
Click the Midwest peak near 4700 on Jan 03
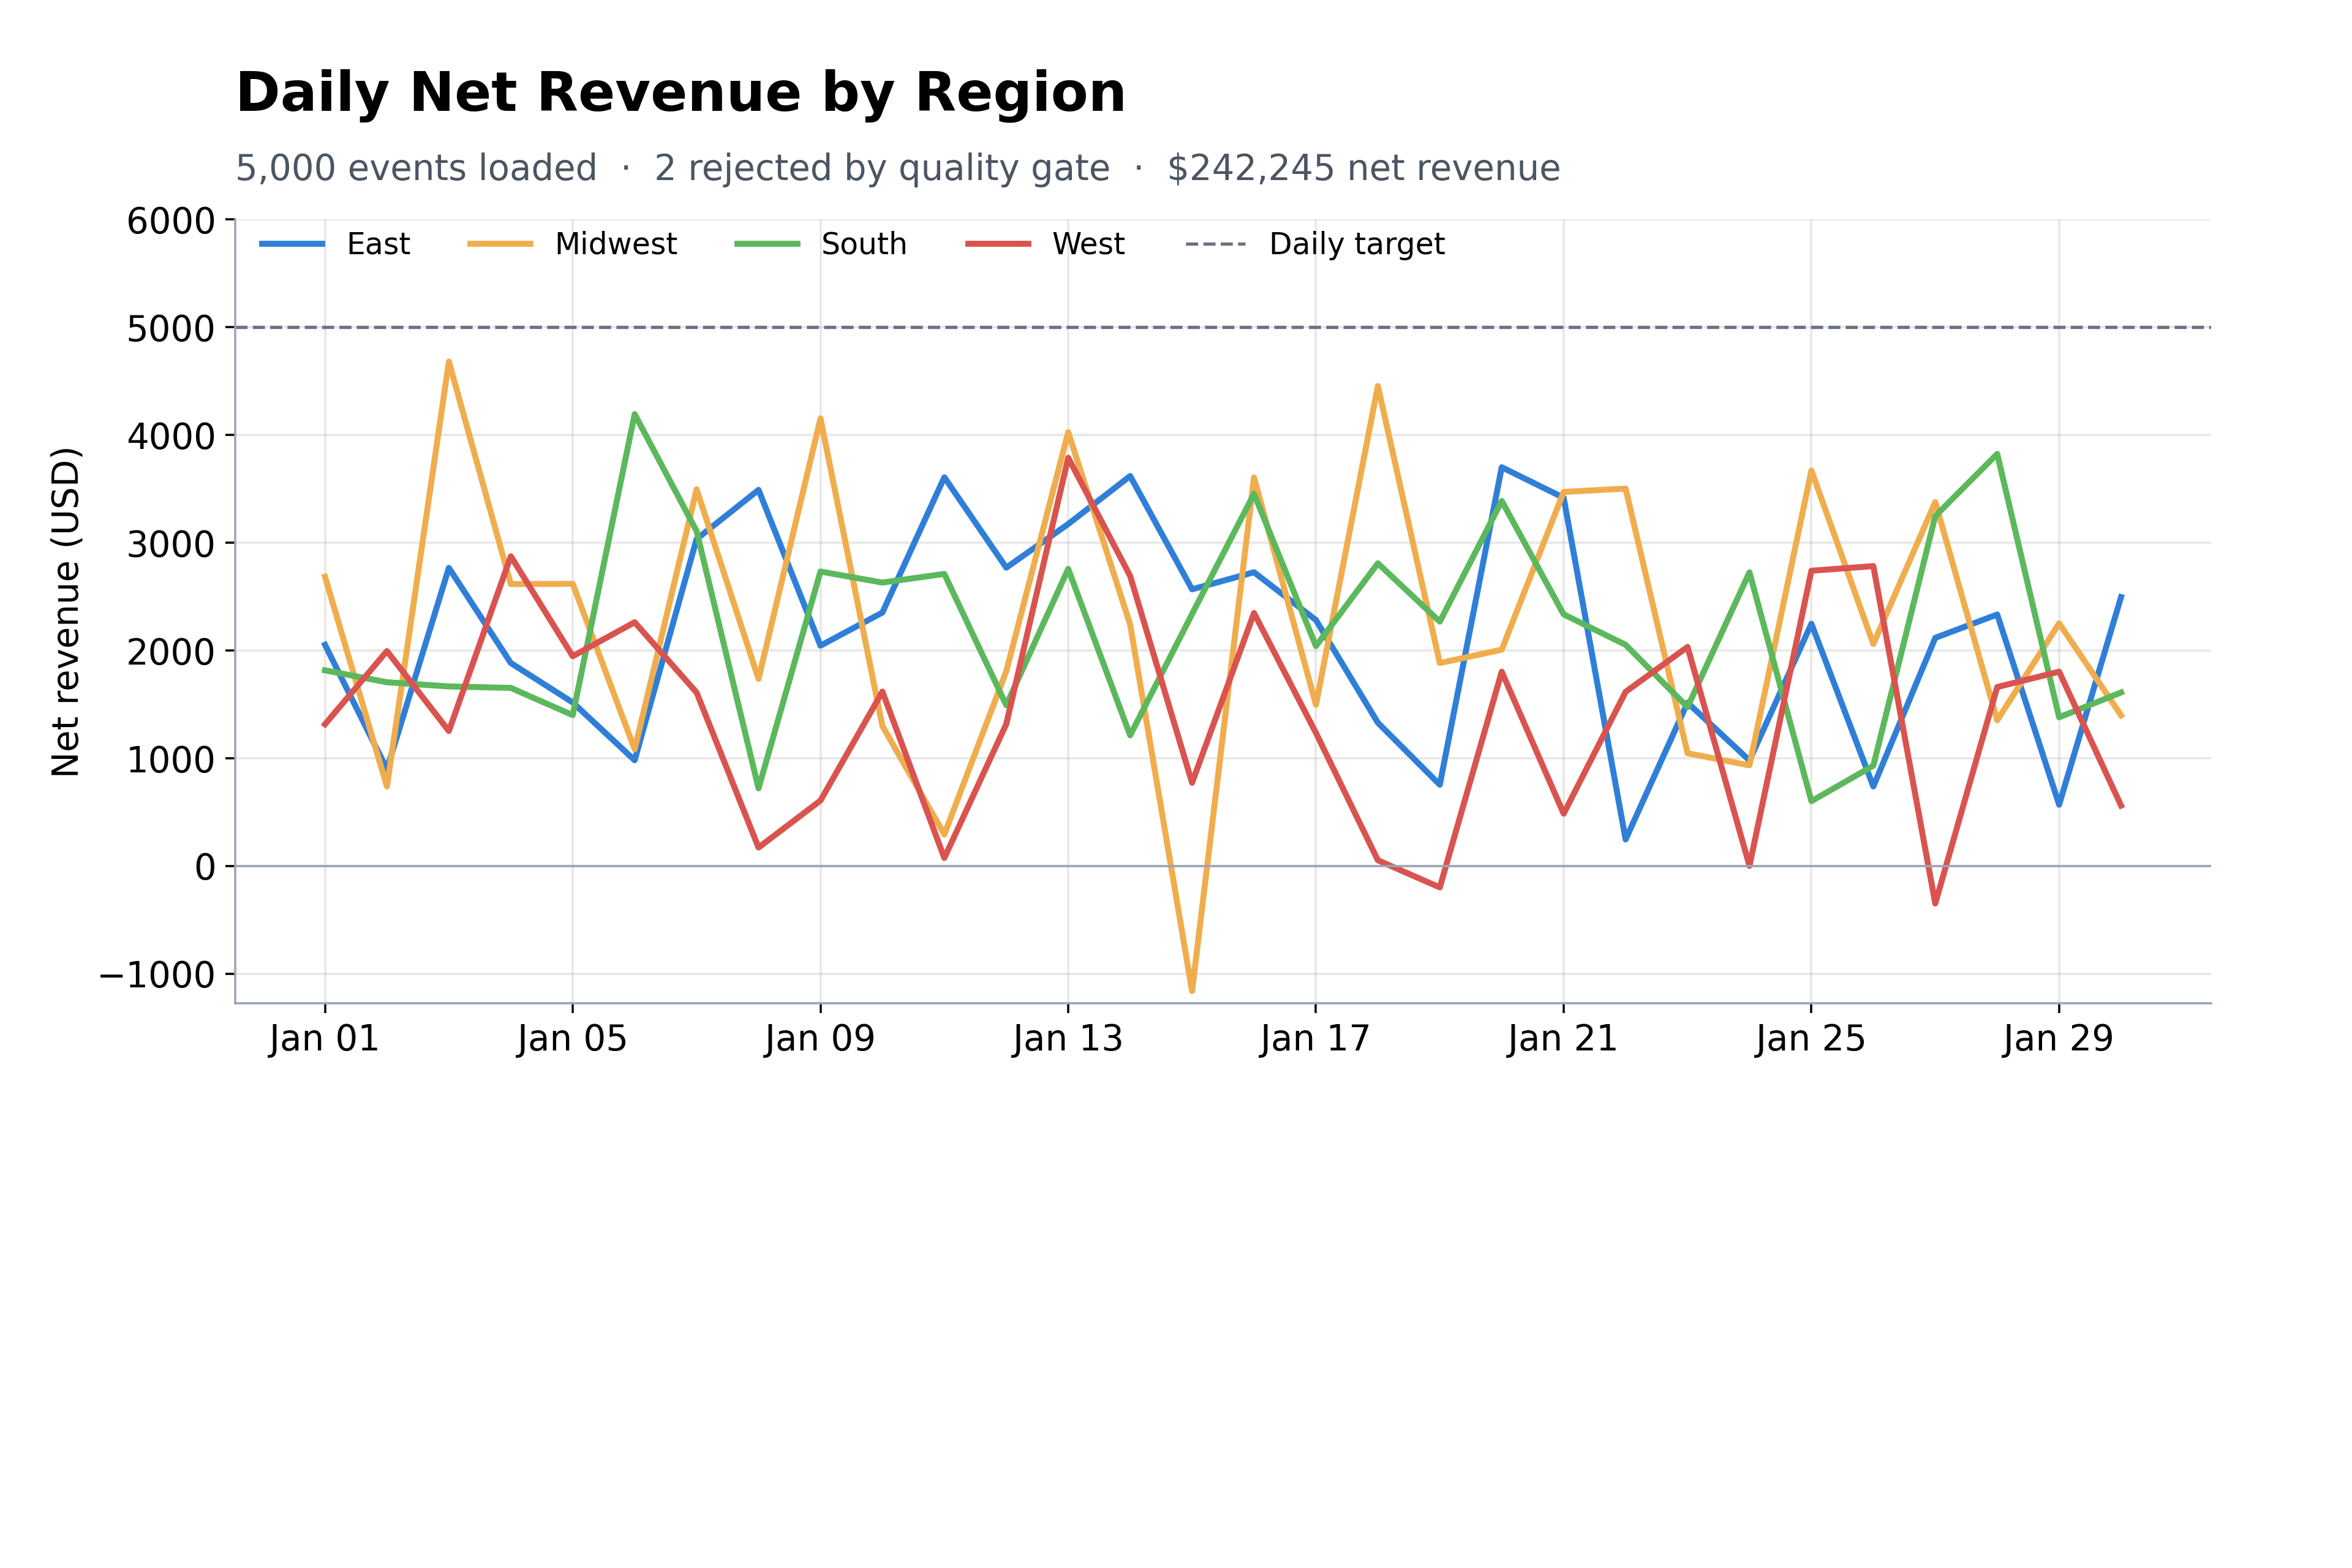(x=449, y=362)
